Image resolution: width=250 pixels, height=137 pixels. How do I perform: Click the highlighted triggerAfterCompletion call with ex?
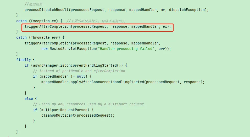(x=98, y=27)
